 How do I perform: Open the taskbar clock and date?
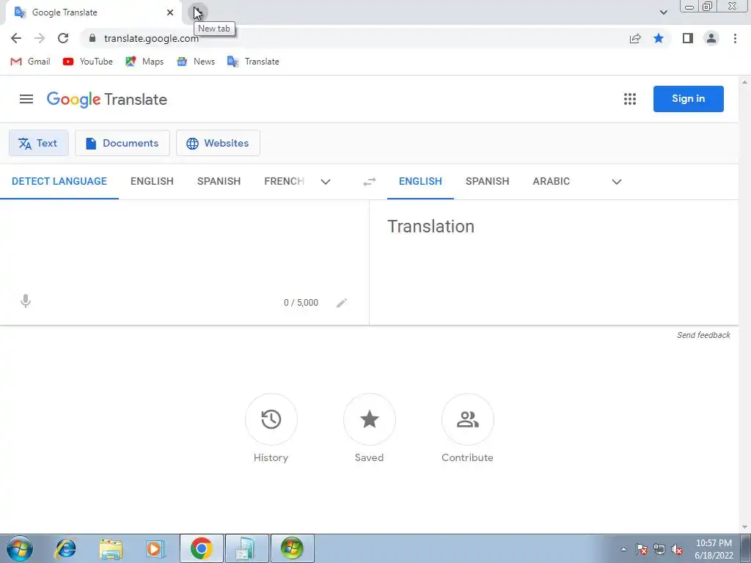714,549
